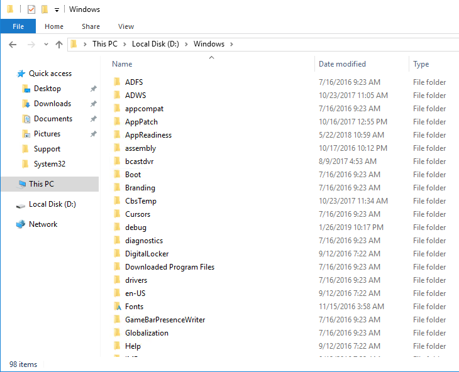Click the folder icon in address bar

[x=74, y=44]
